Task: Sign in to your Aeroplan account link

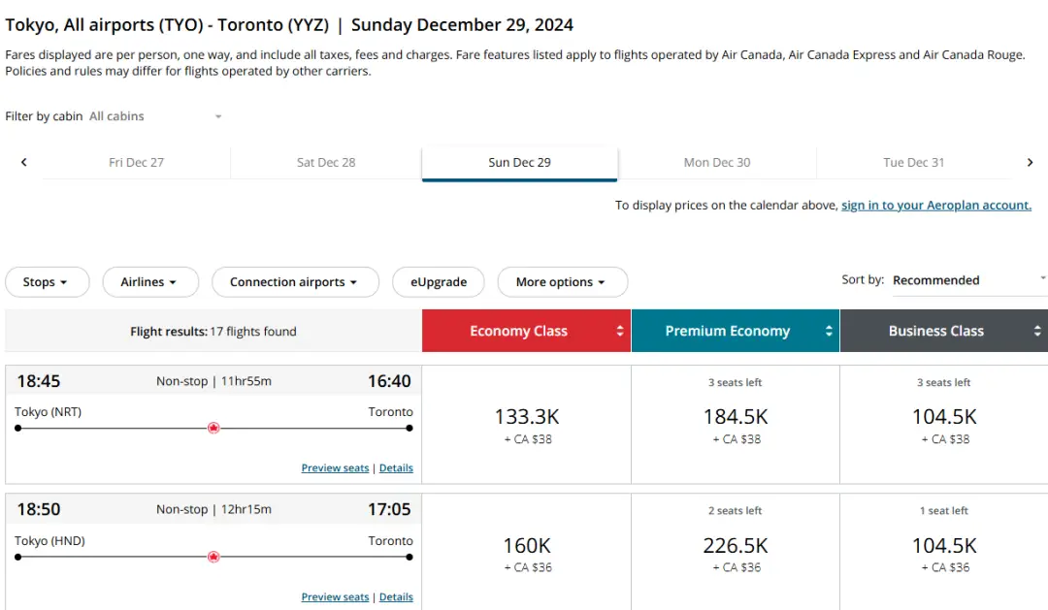Action: 935,206
